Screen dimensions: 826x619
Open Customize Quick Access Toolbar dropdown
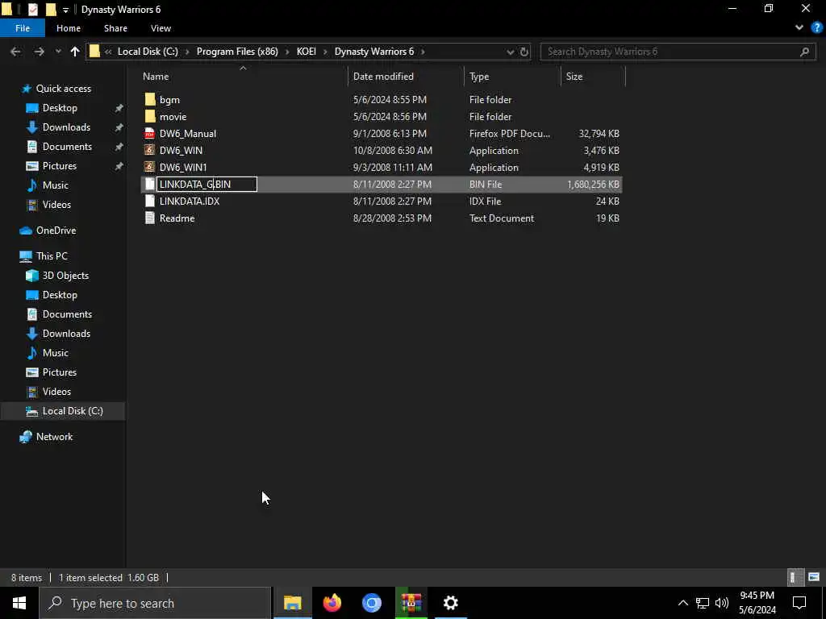[x=65, y=10]
